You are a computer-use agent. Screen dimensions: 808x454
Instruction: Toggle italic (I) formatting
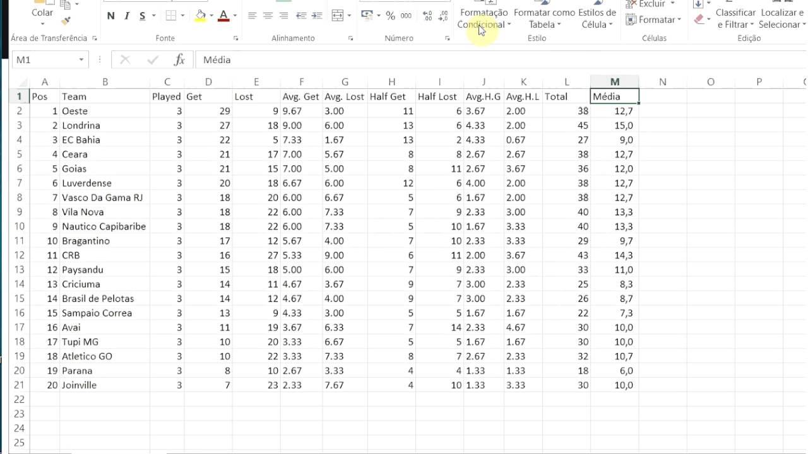127,16
